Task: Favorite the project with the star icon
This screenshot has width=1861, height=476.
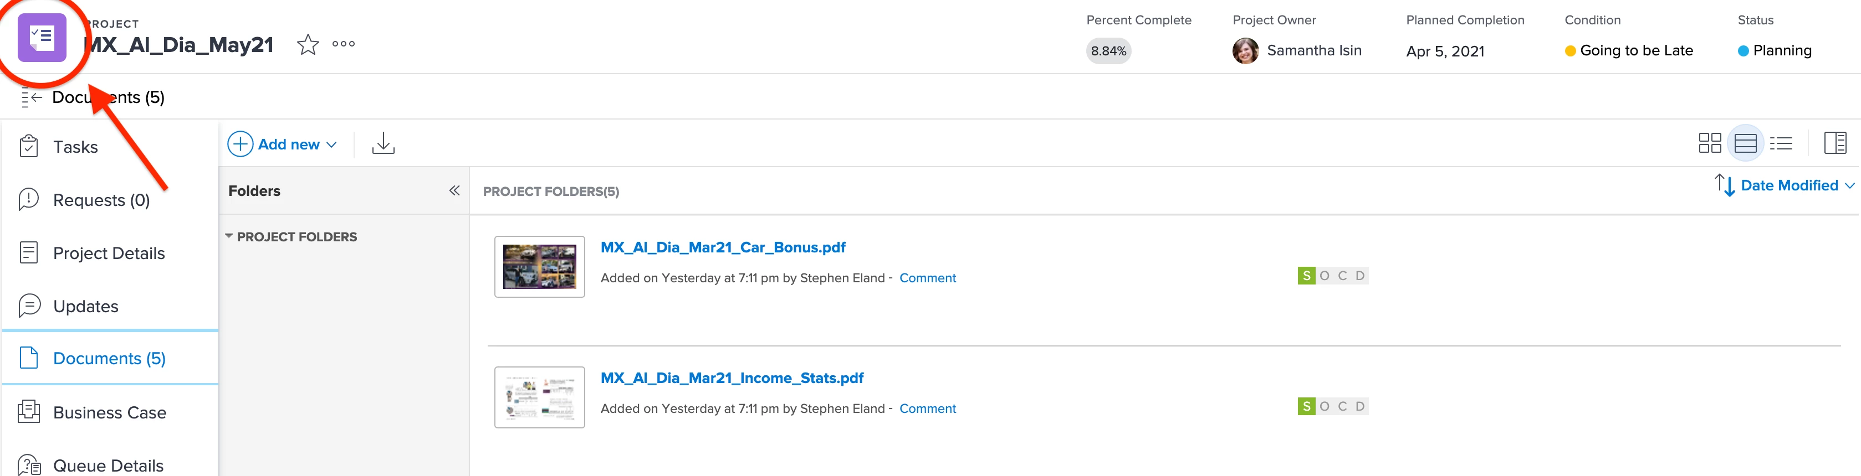Action: coord(308,45)
